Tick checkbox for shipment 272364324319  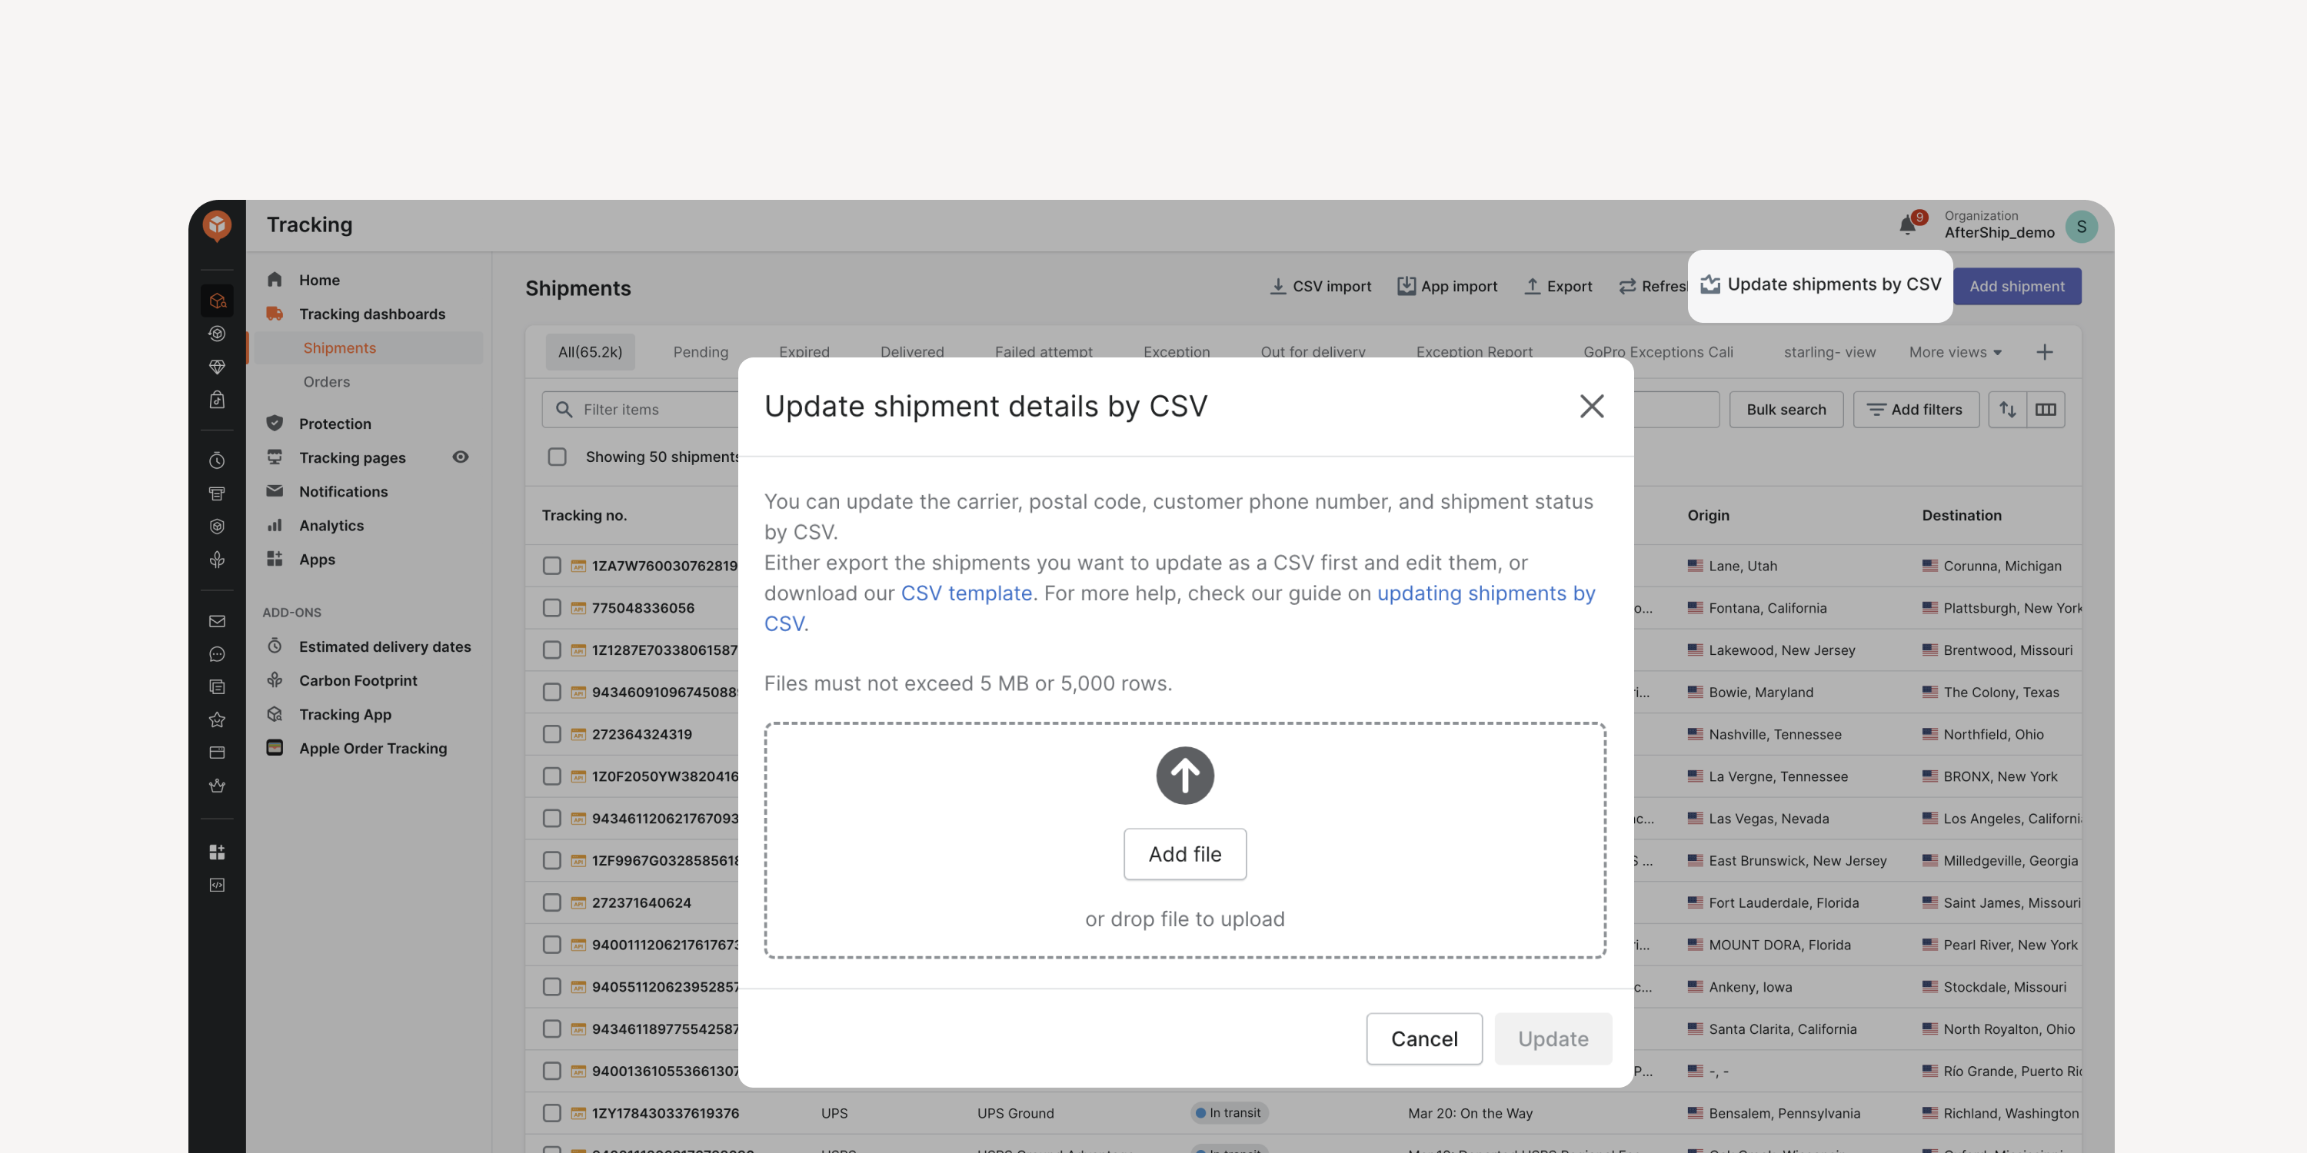[x=551, y=734]
